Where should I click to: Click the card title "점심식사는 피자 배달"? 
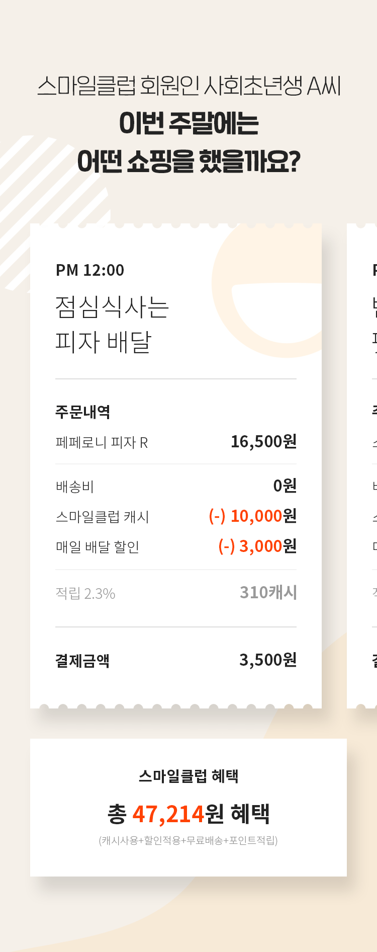[x=112, y=325]
